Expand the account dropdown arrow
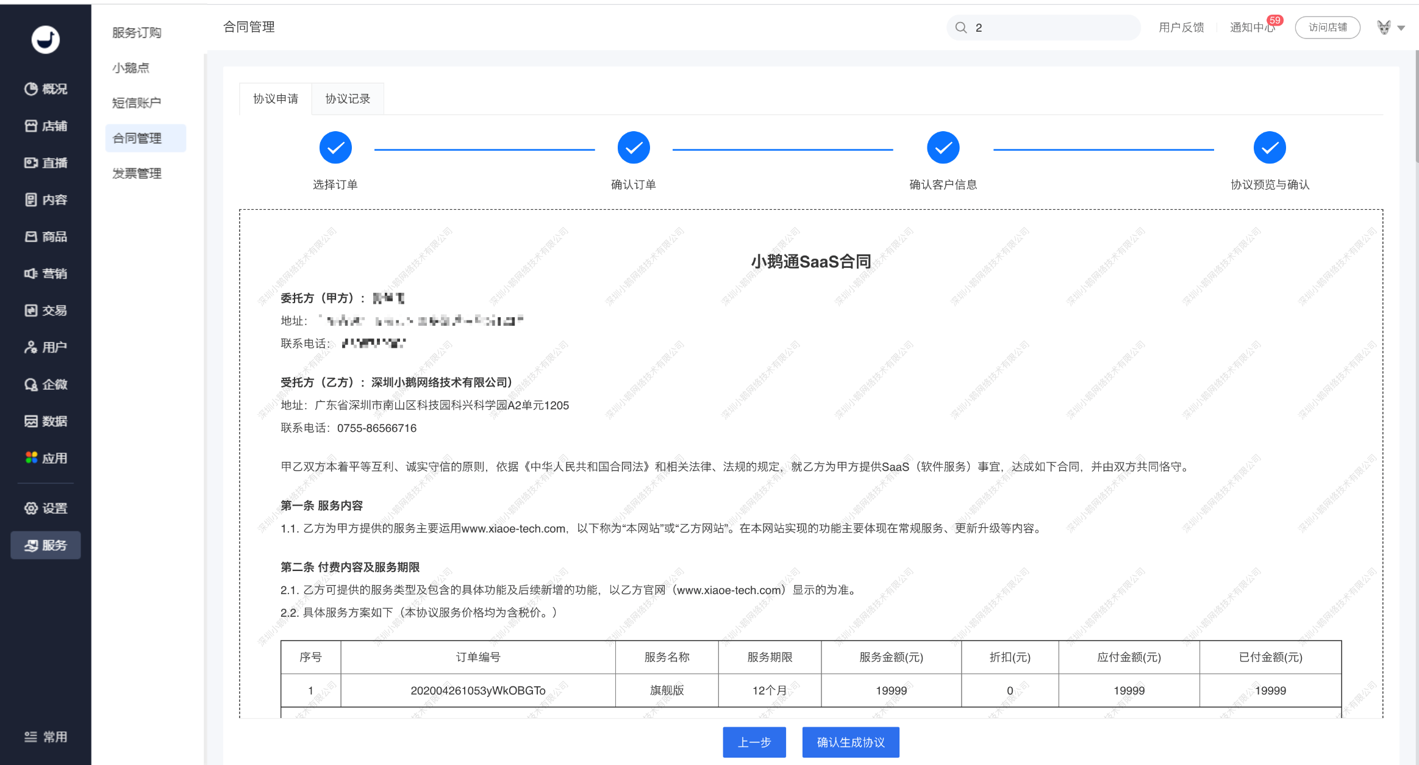The image size is (1419, 765). (1401, 28)
